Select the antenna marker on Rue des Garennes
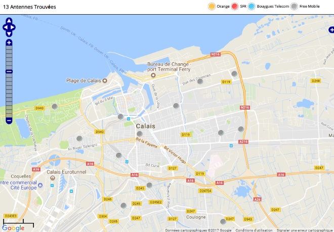This screenshot has height=232, width=334. coord(200,81)
